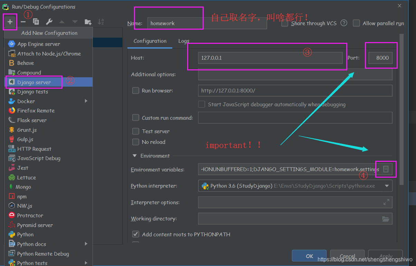Collapse the Environment section triangle

tap(135, 156)
